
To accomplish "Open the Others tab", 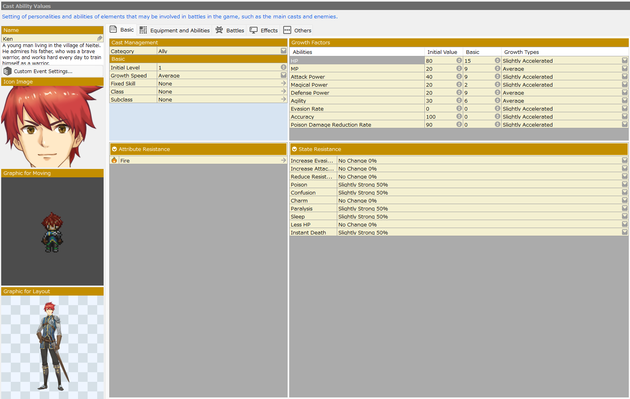I will coord(297,30).
